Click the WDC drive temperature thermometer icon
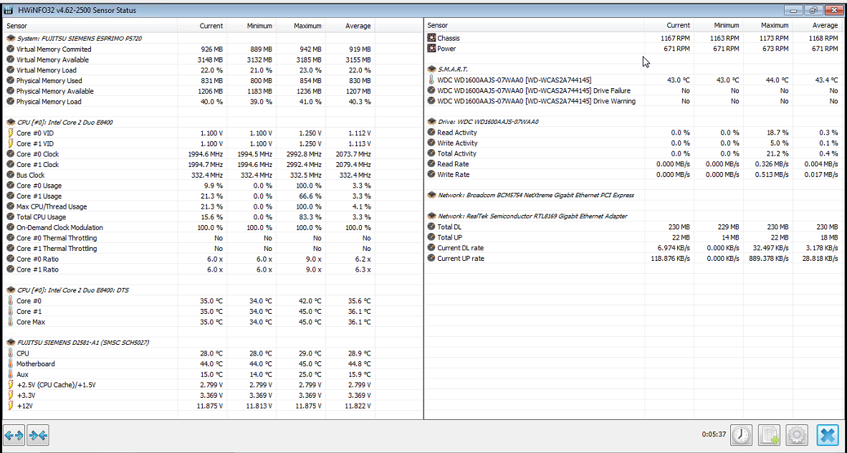The image size is (847, 453). [431, 80]
